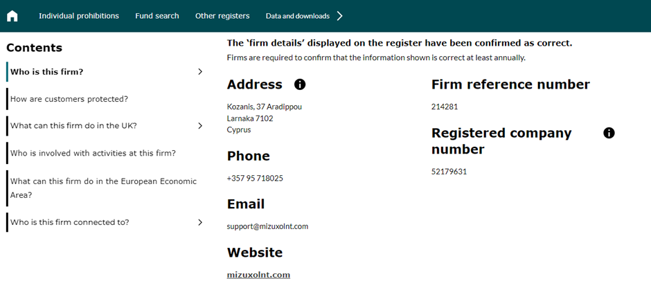The width and height of the screenshot is (651, 299).
Task: Go to Fund search
Action: pos(157,16)
